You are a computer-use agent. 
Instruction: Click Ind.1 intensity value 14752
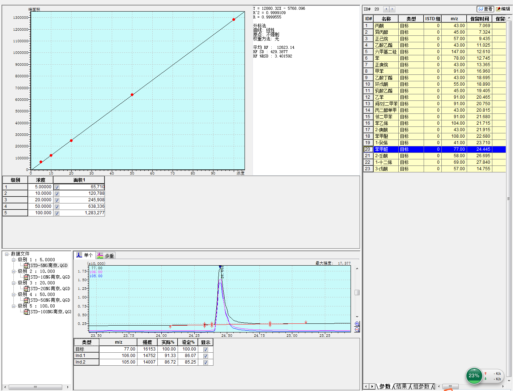coord(147,356)
